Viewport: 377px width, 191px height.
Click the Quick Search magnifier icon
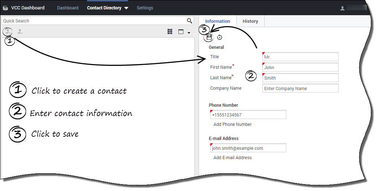[x=189, y=21]
